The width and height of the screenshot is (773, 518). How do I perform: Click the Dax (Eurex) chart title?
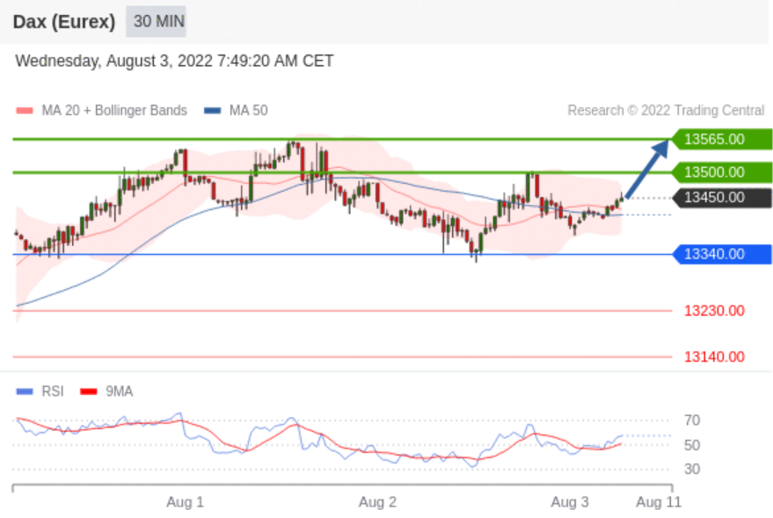point(64,22)
